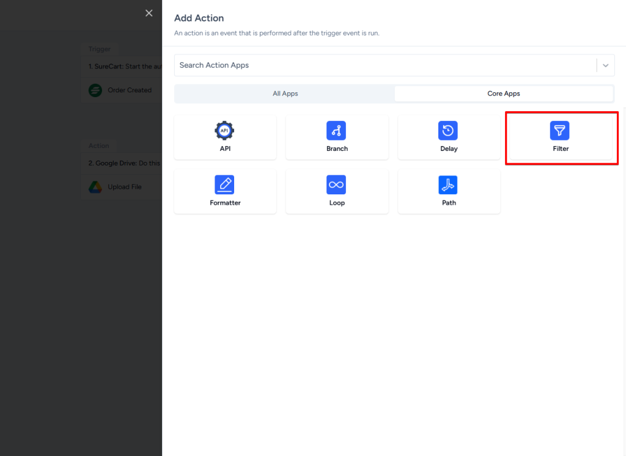Click the Upload File action event
626x456 pixels.
click(x=125, y=187)
